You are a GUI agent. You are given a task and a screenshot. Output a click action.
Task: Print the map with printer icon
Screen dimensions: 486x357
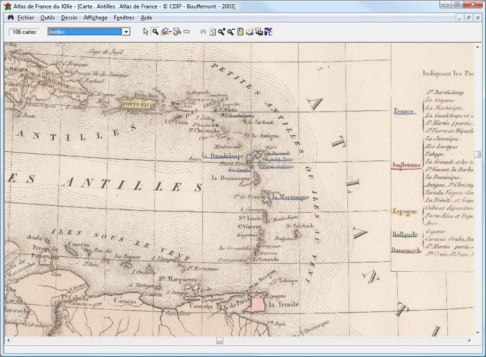coord(249,32)
